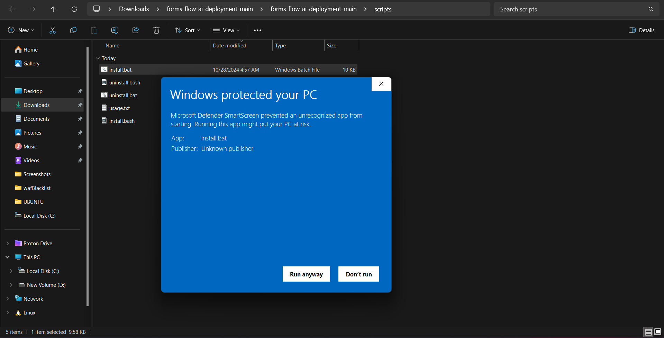Viewport: 664px width, 338px height.
Task: Open the See more ellipsis menu
Action: click(x=257, y=30)
